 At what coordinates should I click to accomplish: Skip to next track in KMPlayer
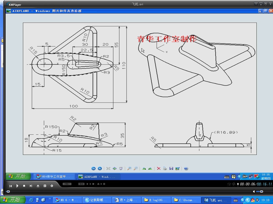(x=31, y=186)
